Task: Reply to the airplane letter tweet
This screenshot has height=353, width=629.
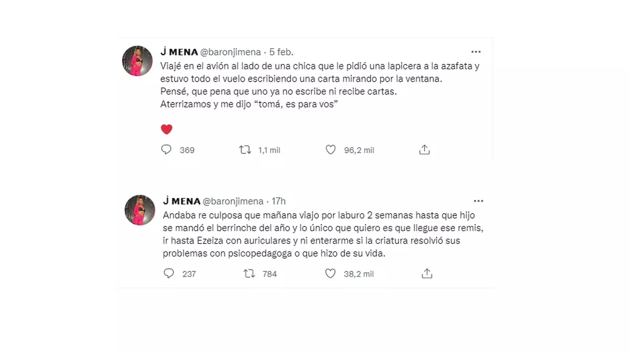Action: click(x=167, y=150)
